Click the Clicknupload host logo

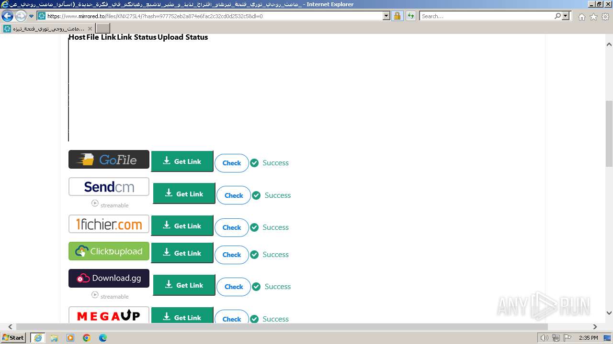(109, 251)
